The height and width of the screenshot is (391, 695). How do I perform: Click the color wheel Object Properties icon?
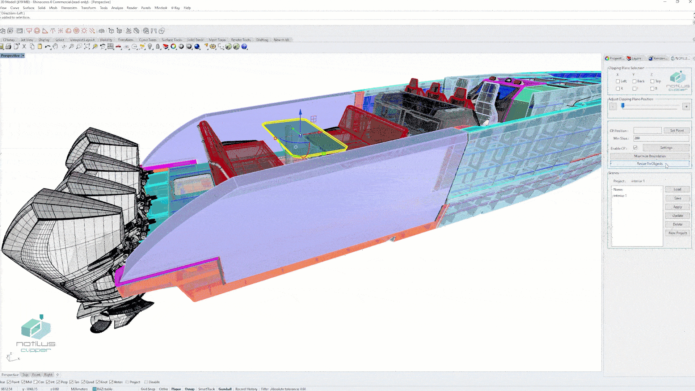(x=174, y=46)
